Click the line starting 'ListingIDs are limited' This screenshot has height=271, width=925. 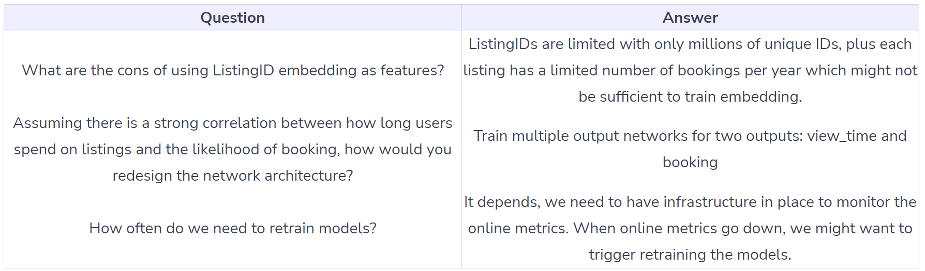click(x=690, y=44)
